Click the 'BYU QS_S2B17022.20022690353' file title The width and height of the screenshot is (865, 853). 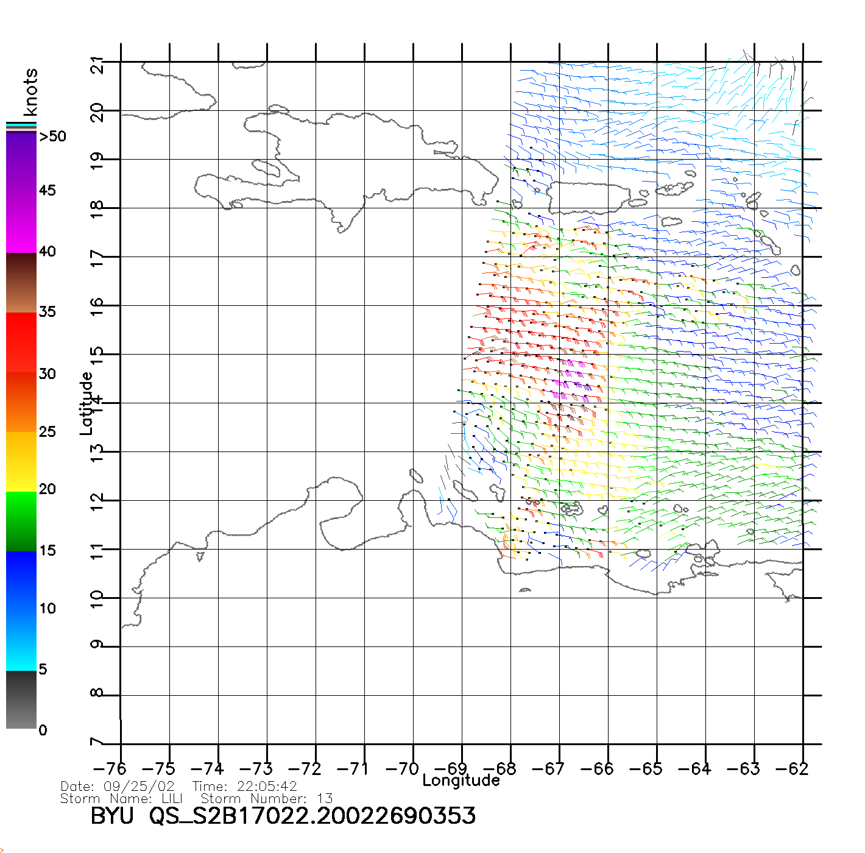pyautogui.click(x=283, y=816)
